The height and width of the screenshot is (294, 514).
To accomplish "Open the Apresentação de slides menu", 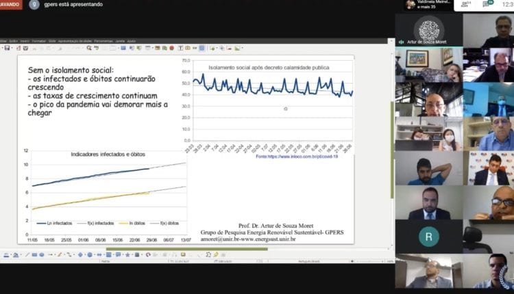I will [75, 41].
